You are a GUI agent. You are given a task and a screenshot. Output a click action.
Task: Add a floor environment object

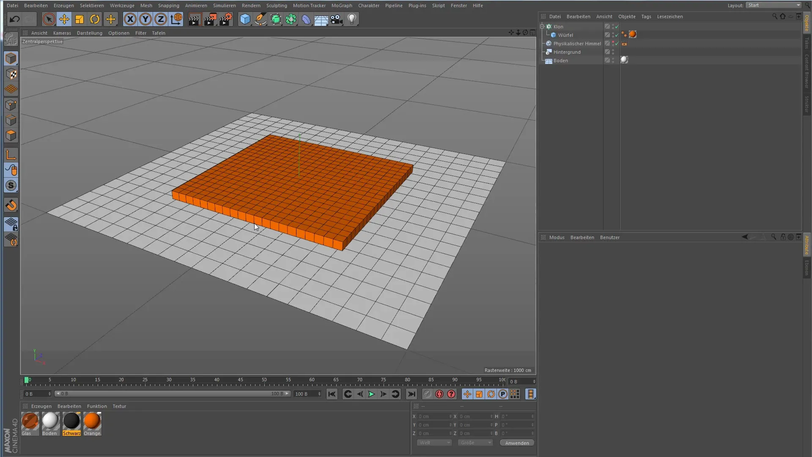(x=321, y=19)
